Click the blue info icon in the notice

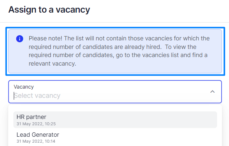20,39
